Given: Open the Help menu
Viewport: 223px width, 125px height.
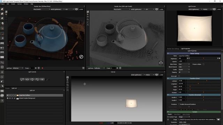Looking at the screenshot, I should (32, 4).
